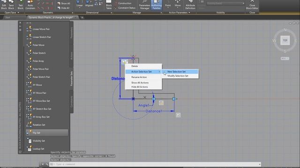300x168 pixels.
Task: Select the Rotation Set tool
Action: pos(47,125)
